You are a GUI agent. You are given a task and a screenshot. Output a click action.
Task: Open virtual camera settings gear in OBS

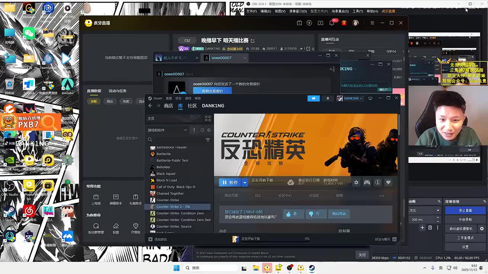482,229
